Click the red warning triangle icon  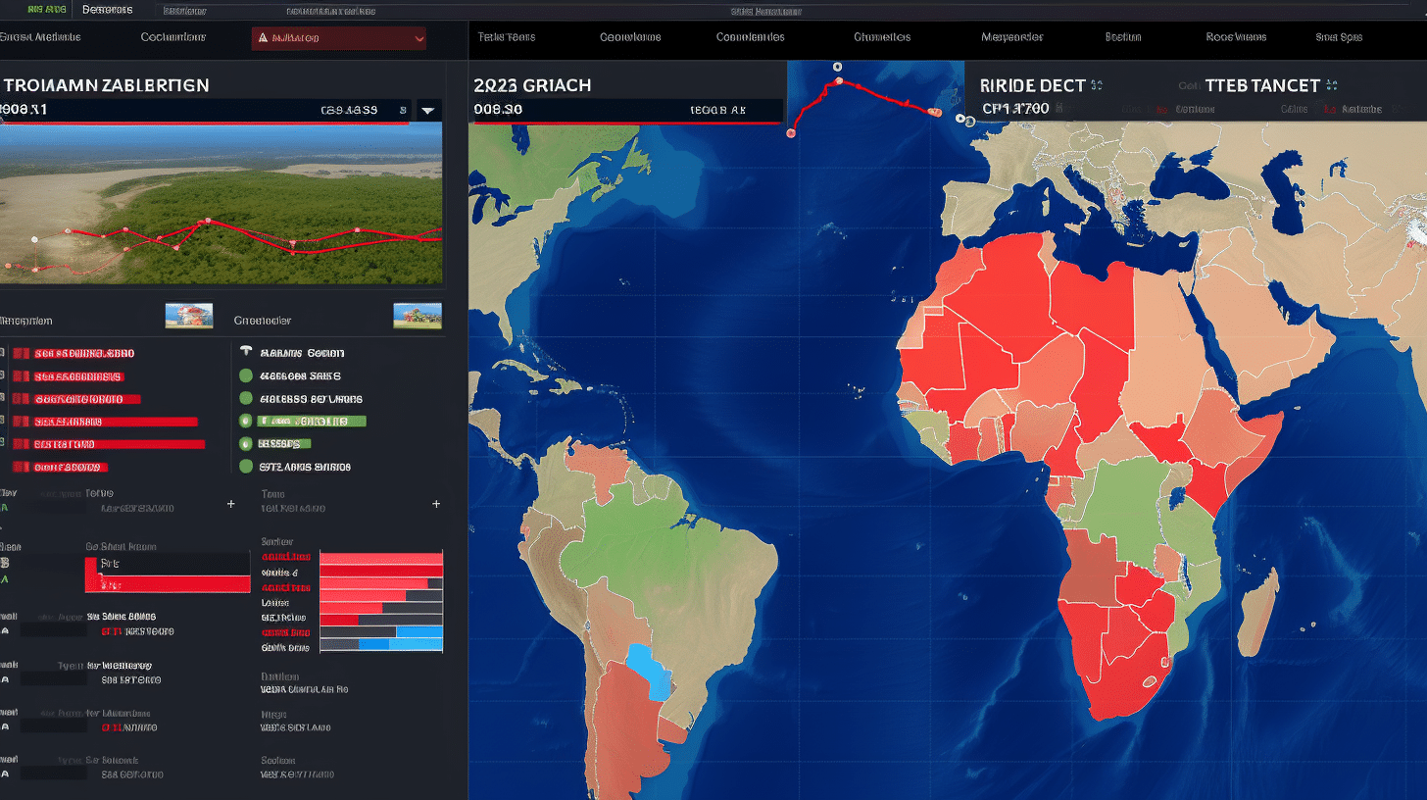click(x=262, y=38)
